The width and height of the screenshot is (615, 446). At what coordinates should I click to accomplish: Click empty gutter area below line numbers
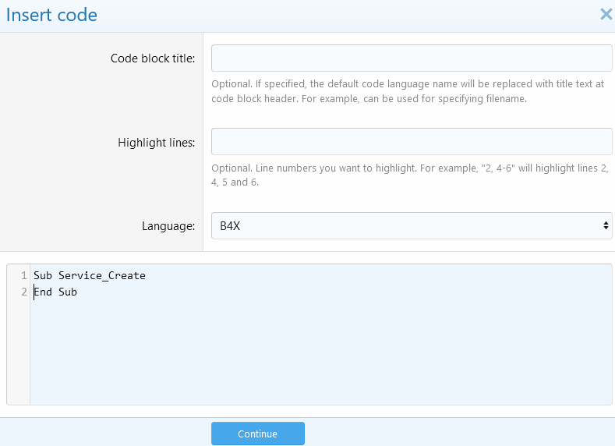(x=19, y=351)
